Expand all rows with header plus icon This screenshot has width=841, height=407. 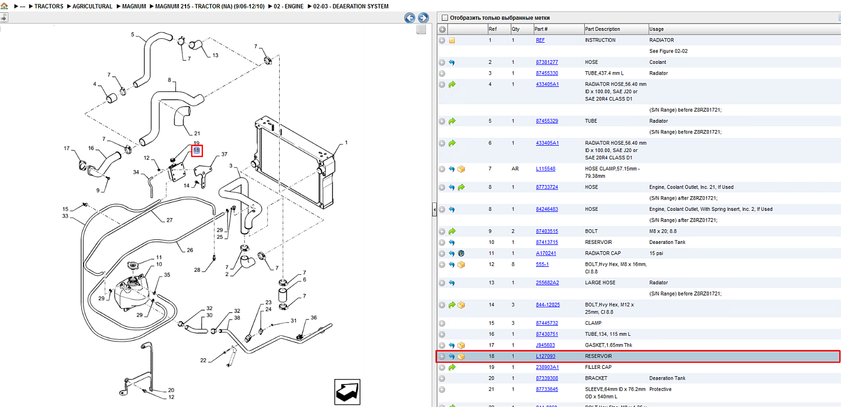point(442,29)
